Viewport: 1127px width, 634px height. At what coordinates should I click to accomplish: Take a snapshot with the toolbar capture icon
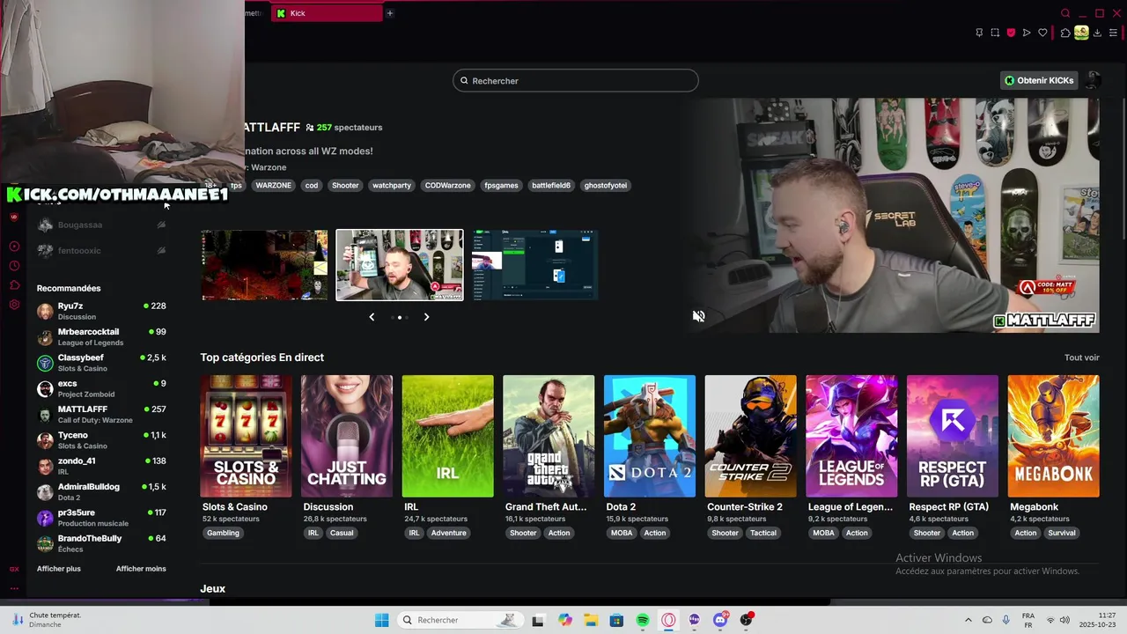coord(995,33)
